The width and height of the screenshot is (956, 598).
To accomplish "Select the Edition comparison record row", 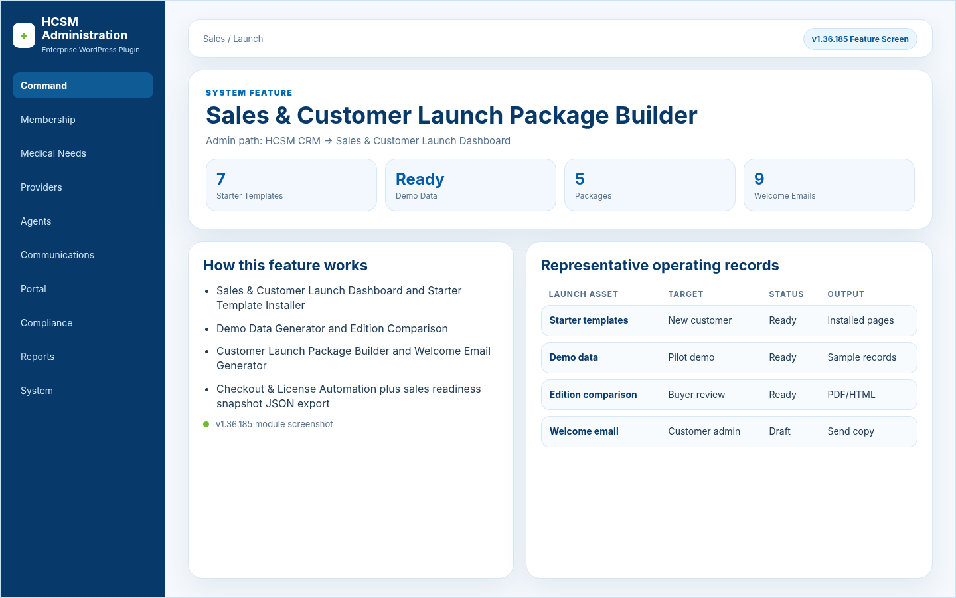I will coord(729,395).
